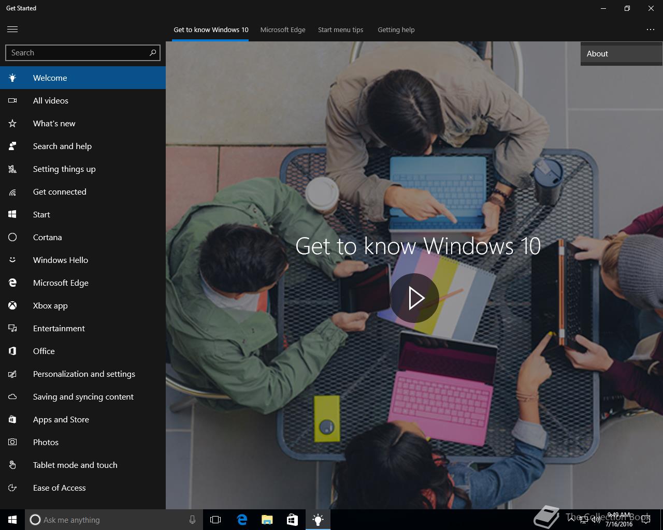Click the Ease of Access icon
The height and width of the screenshot is (530, 663).
[x=12, y=488]
